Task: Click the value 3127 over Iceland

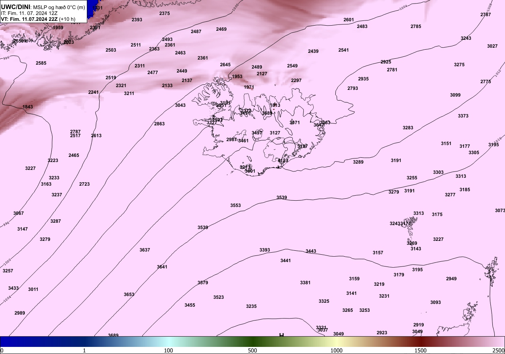Action: 275,133
